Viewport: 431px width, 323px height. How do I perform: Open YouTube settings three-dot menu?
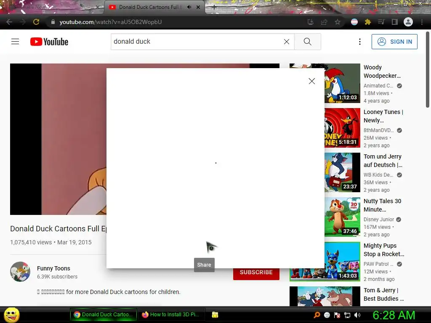coord(359,42)
